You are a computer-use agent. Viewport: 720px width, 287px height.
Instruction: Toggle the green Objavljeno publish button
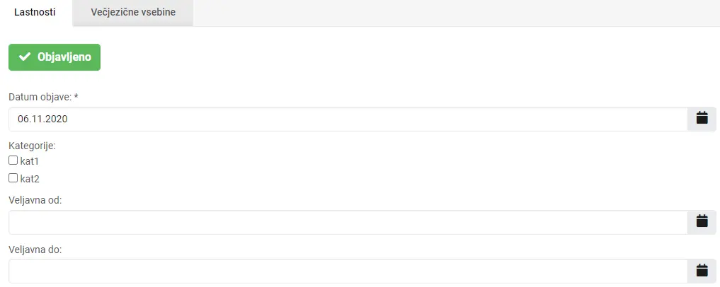55,57
